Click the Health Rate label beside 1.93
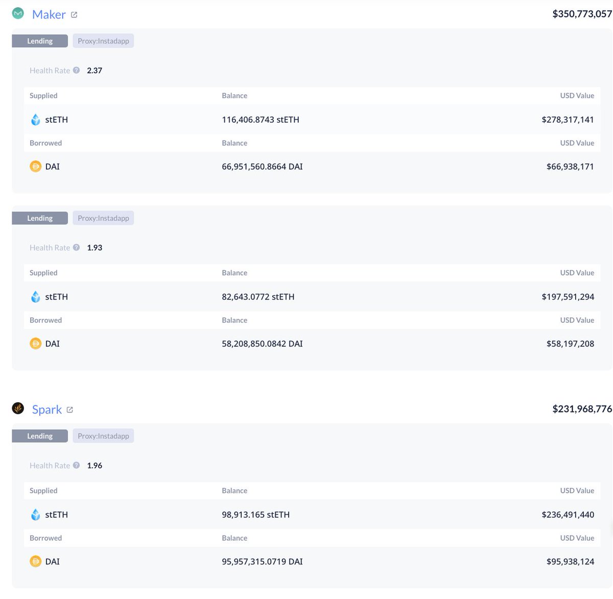The image size is (613, 599). tap(50, 247)
